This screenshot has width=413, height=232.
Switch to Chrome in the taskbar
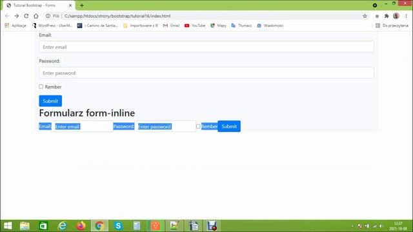(x=99, y=226)
